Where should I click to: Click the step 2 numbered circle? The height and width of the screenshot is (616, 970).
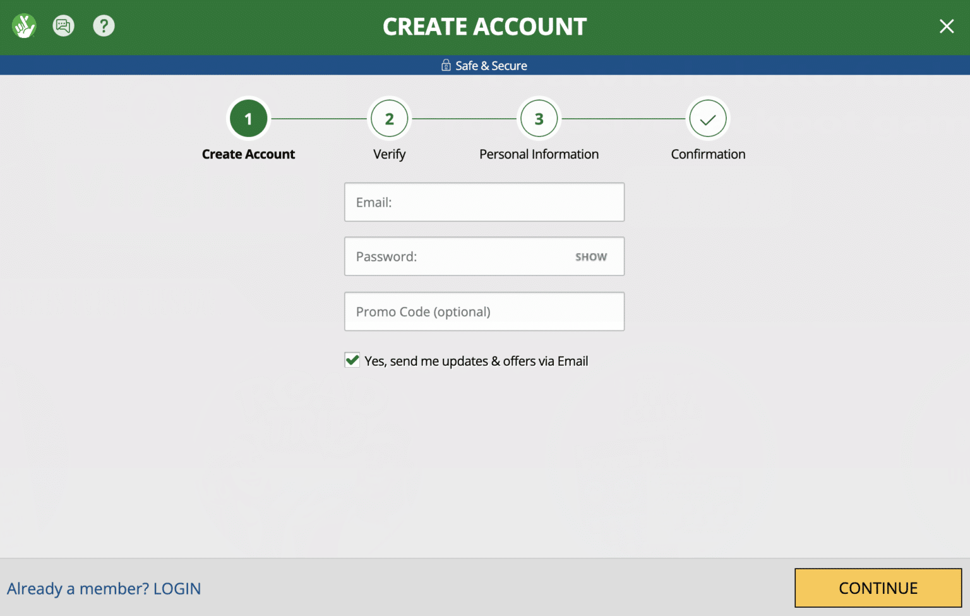tap(389, 119)
